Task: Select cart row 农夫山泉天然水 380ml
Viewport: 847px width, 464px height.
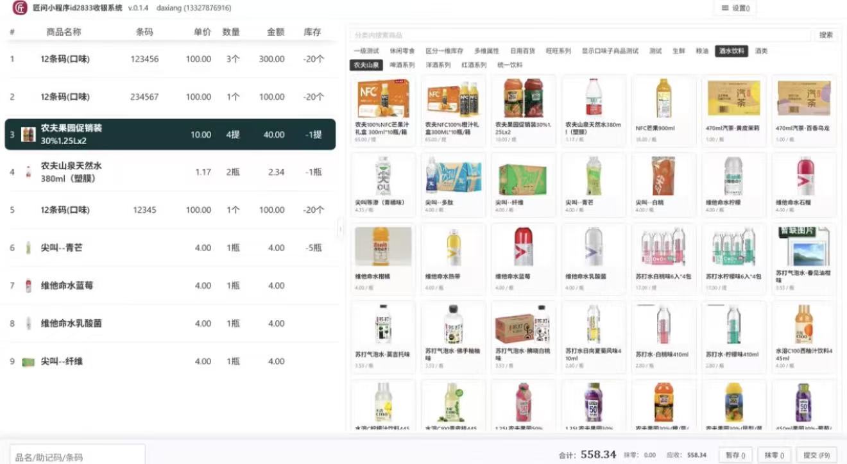Action: pyautogui.click(x=170, y=172)
